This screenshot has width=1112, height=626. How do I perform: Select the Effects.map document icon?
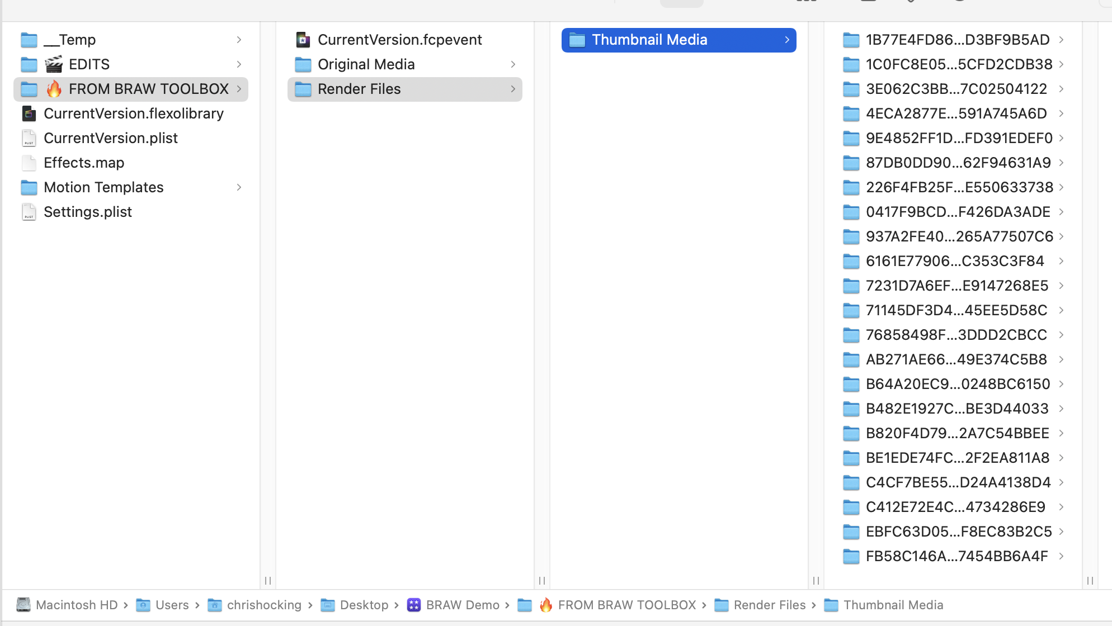point(29,163)
